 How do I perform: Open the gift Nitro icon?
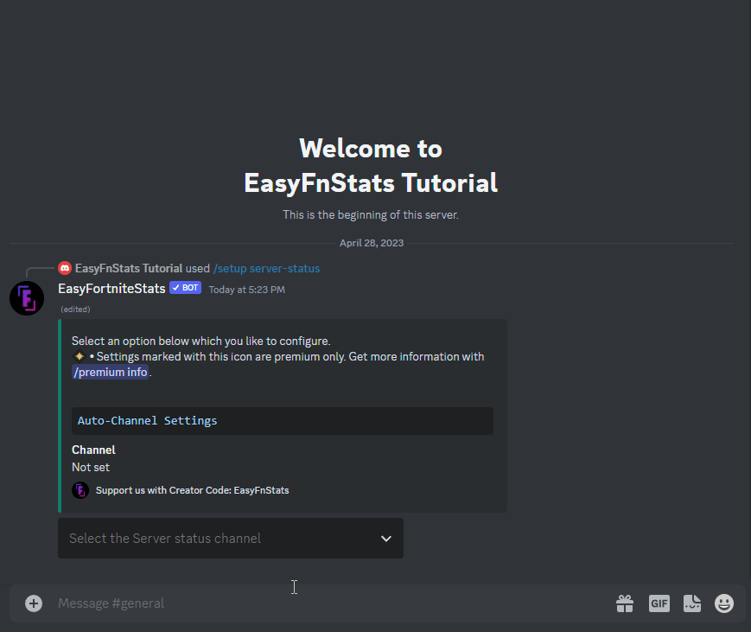625,603
